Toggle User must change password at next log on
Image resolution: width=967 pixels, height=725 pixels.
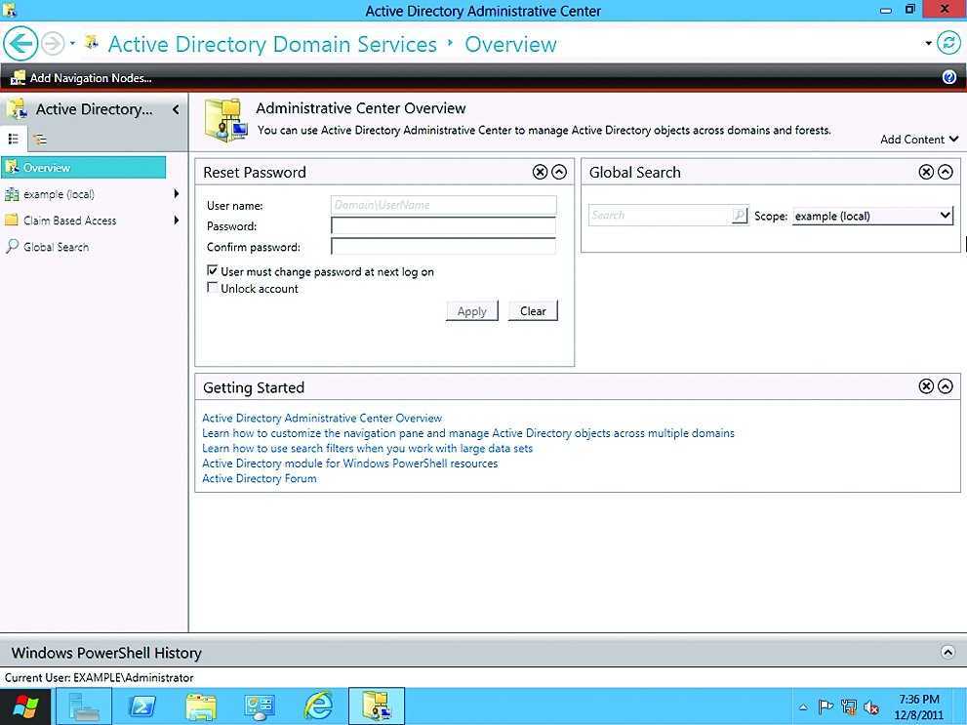pos(213,271)
